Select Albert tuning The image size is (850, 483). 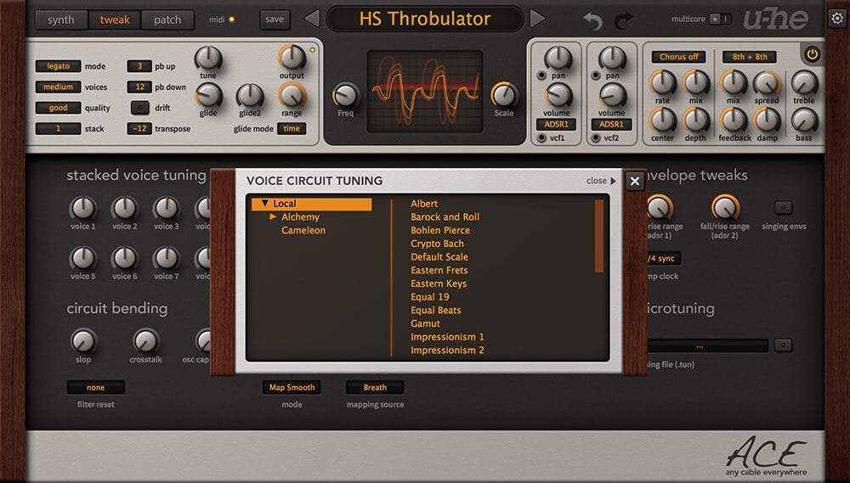424,204
